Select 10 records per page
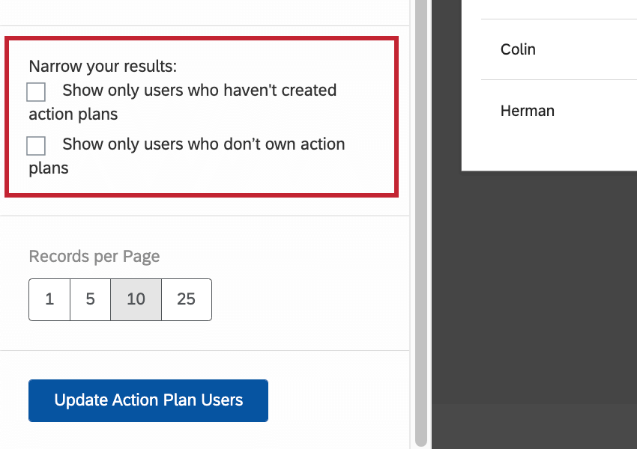Viewport: 637px width, 449px height. [x=136, y=299]
